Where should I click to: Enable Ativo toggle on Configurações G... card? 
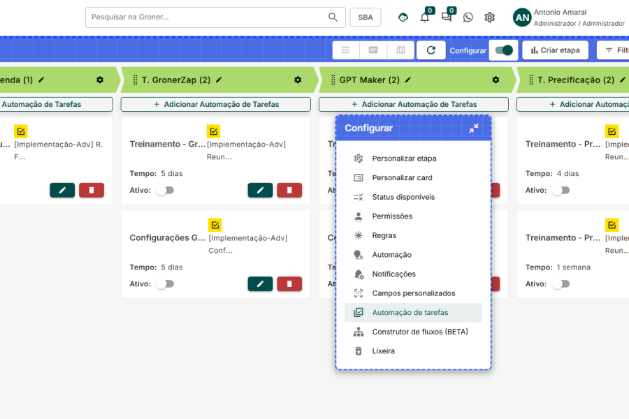tap(165, 284)
